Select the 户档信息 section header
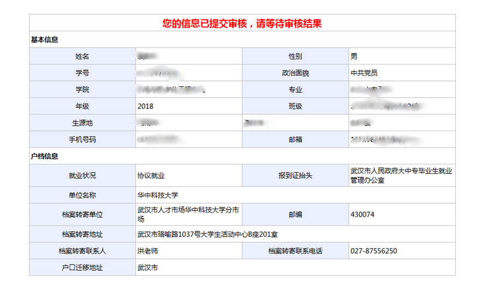Image resolution: width=499 pixels, height=294 pixels. (x=44, y=156)
